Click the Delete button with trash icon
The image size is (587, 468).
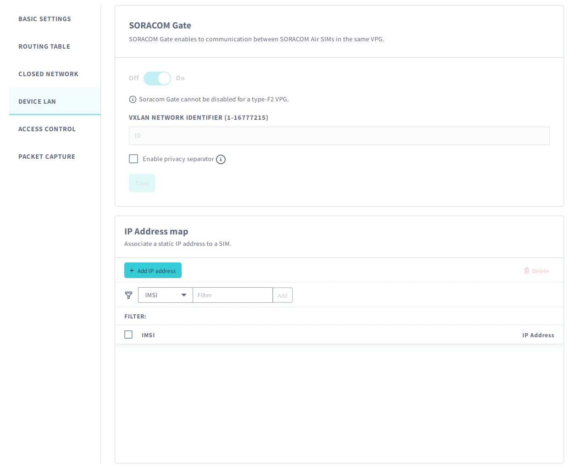pyautogui.click(x=536, y=271)
